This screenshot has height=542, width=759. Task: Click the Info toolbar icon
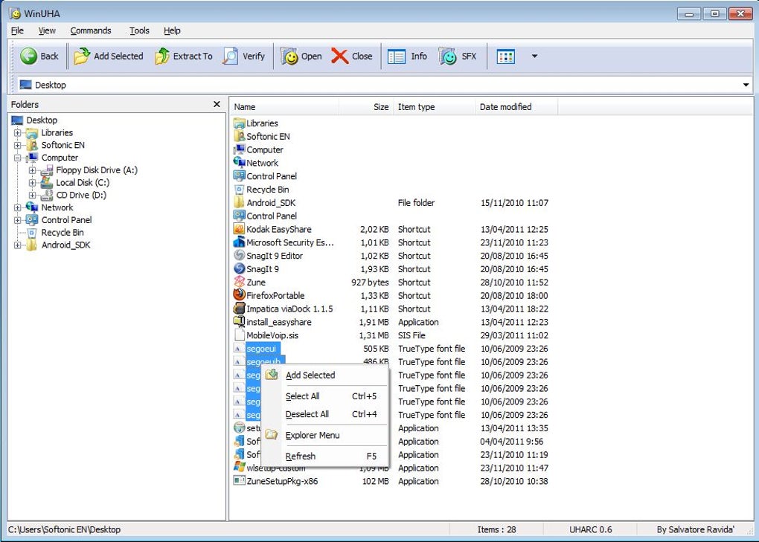[x=397, y=57]
